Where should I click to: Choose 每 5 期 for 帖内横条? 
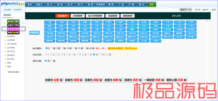(x=52, y=48)
